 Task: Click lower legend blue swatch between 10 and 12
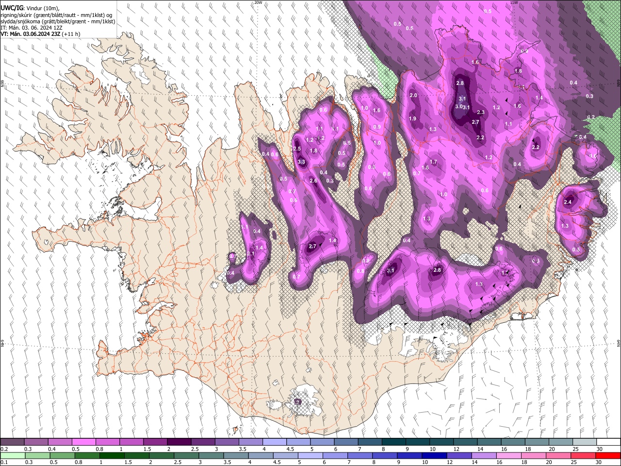coord(435,456)
